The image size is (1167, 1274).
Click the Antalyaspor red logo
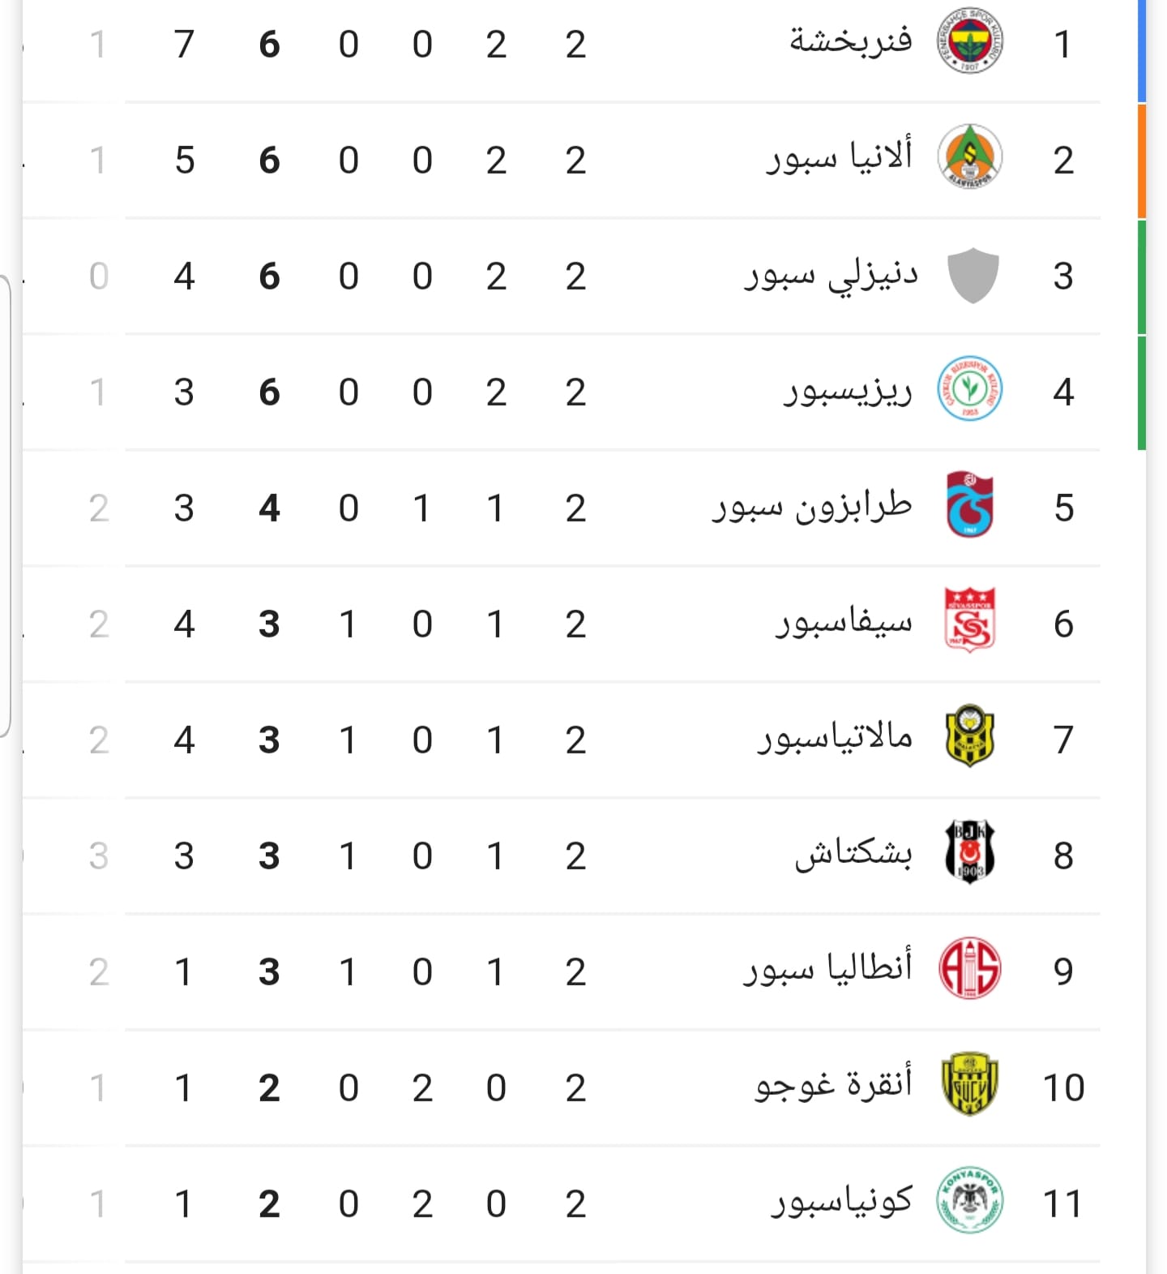point(969,968)
